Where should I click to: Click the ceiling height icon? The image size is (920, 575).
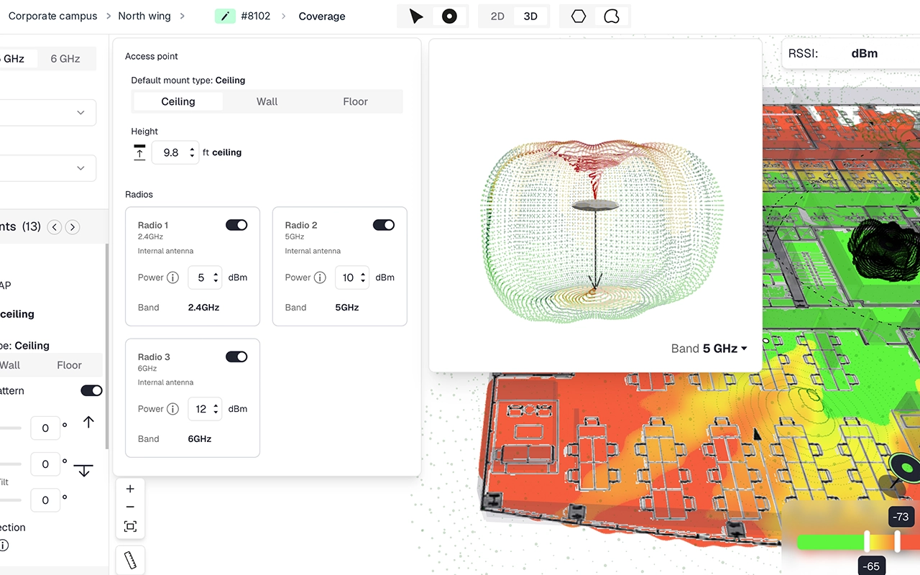pos(139,152)
